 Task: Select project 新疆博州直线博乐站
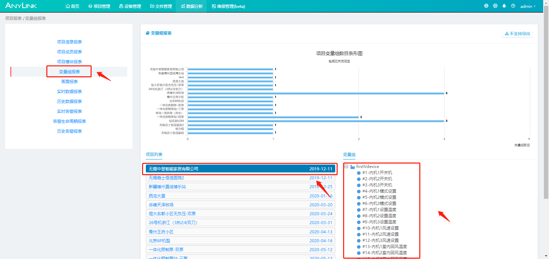pyautogui.click(x=240, y=186)
